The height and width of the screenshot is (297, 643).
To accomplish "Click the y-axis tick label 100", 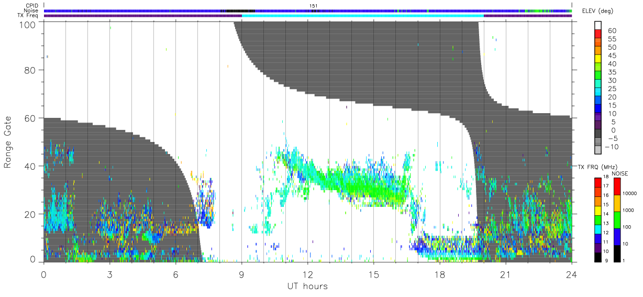I will 28,25.
